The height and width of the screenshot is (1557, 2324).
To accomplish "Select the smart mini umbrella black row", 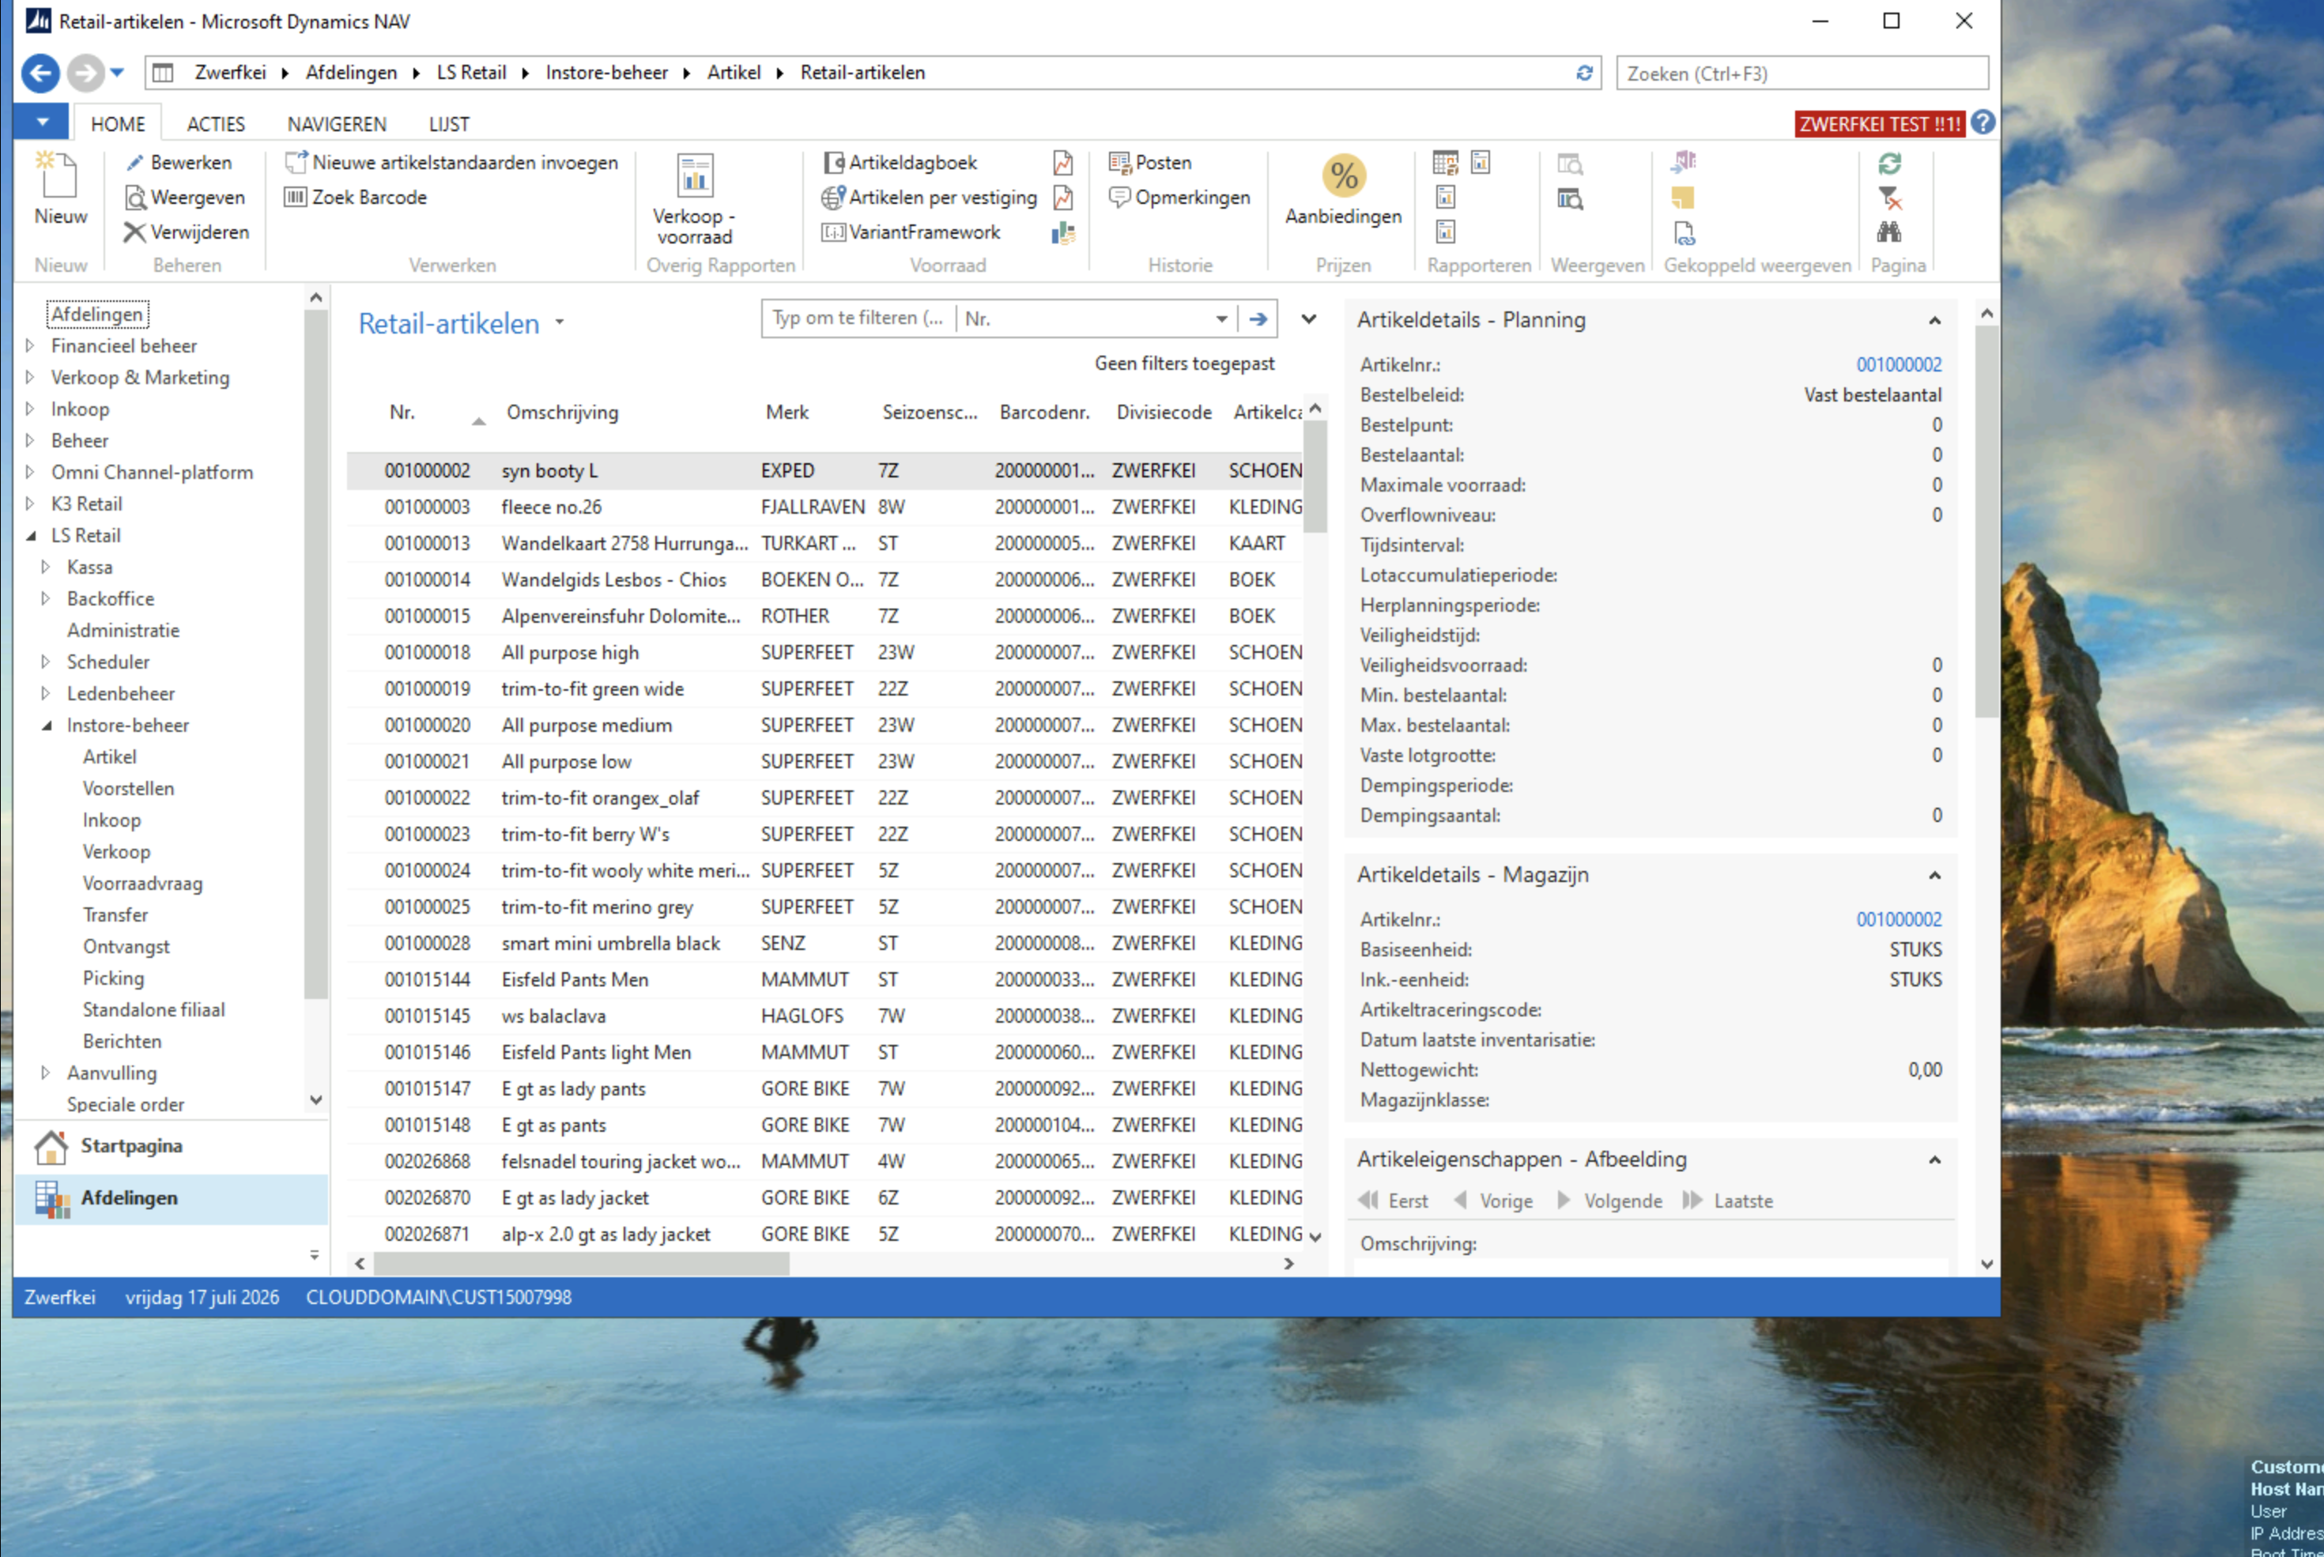I will (x=825, y=944).
